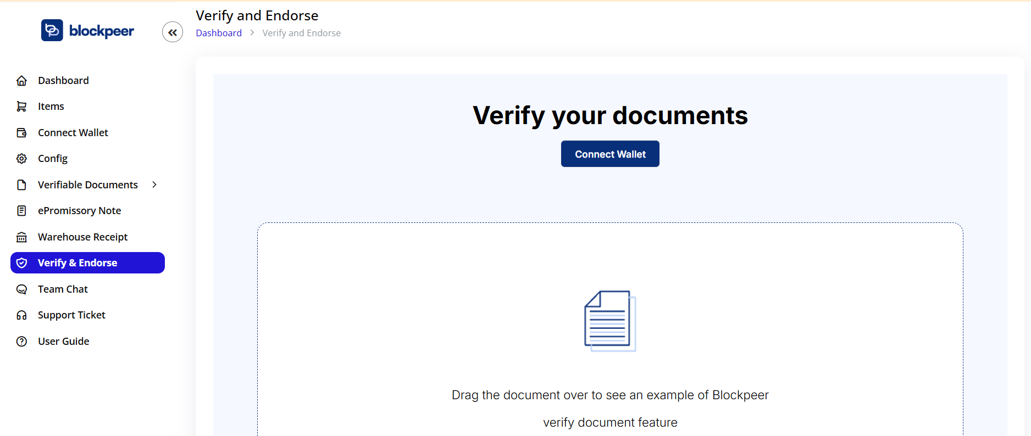Click the Team Chat bubble icon
Image resolution: width=1031 pixels, height=436 pixels.
21,289
